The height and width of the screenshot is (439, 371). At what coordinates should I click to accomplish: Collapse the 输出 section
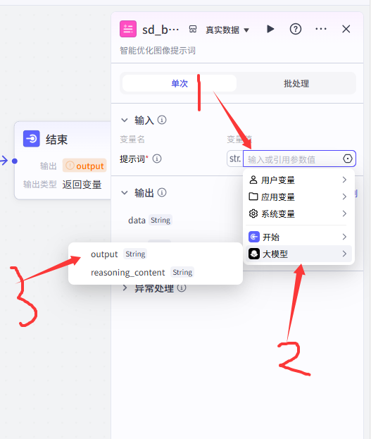point(124,192)
